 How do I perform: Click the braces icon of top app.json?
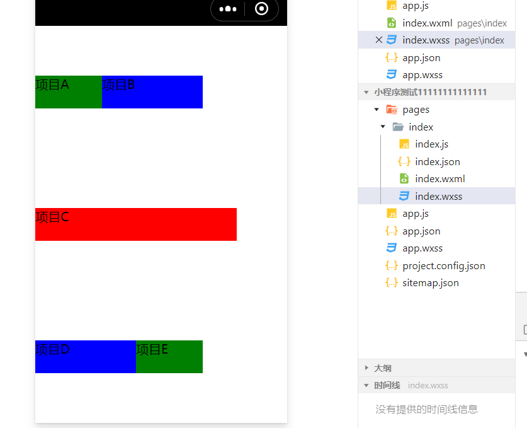392,57
